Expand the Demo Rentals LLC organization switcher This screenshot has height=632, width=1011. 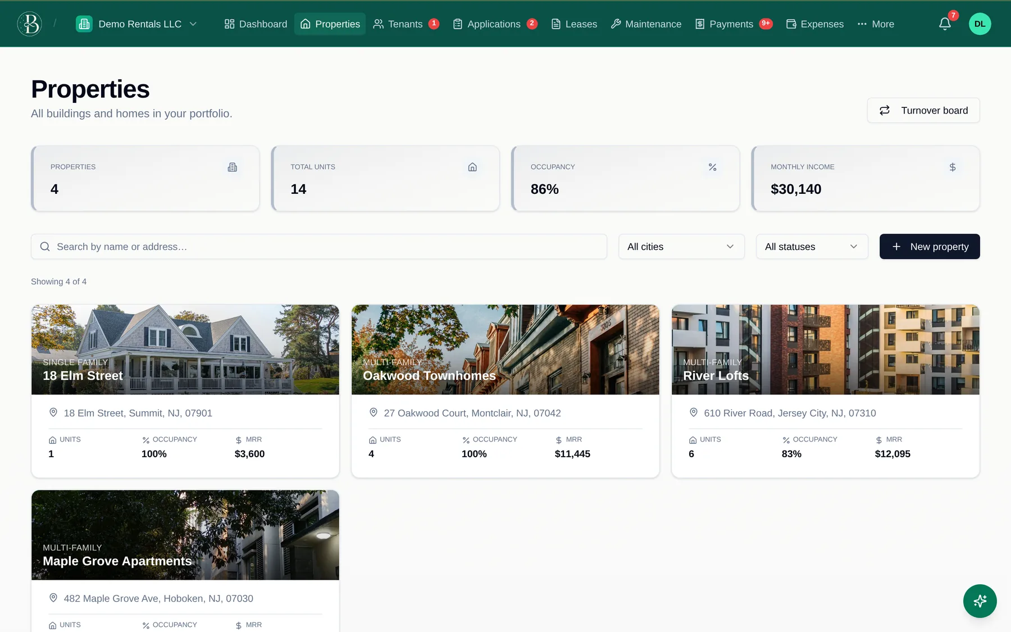[136, 24]
